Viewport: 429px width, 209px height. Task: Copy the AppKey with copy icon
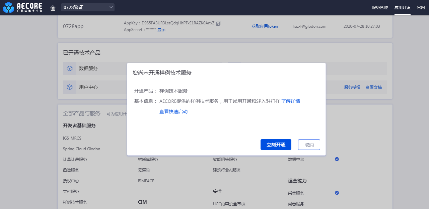218,23
